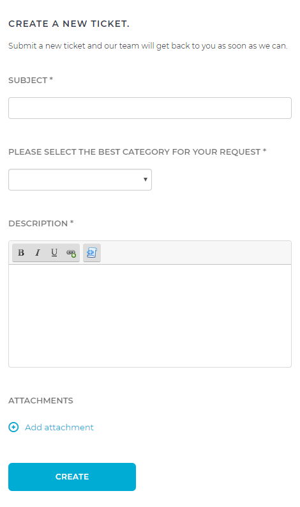Submit ticket with the Create button
The width and height of the screenshot is (300, 507).
coord(72,476)
